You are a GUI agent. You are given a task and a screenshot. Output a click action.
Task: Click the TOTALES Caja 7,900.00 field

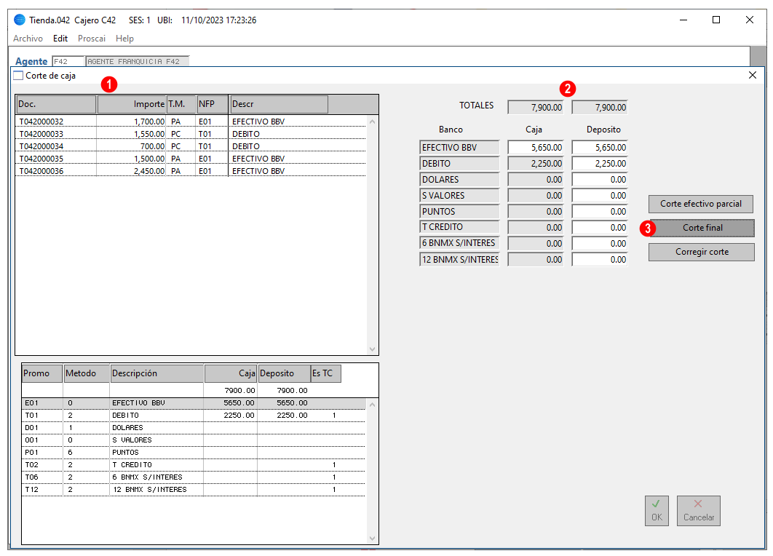pyautogui.click(x=536, y=107)
